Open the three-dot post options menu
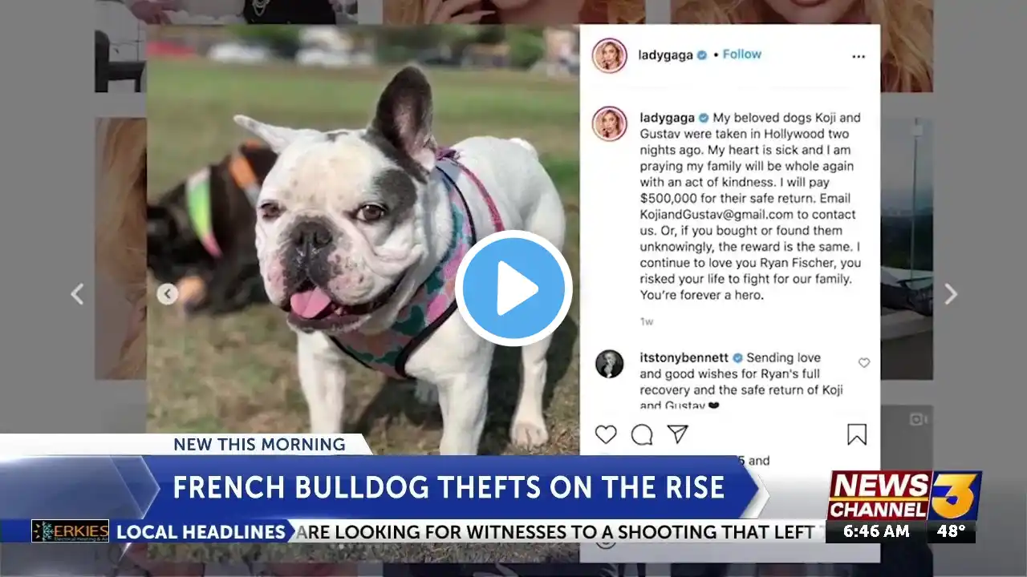 click(x=859, y=57)
